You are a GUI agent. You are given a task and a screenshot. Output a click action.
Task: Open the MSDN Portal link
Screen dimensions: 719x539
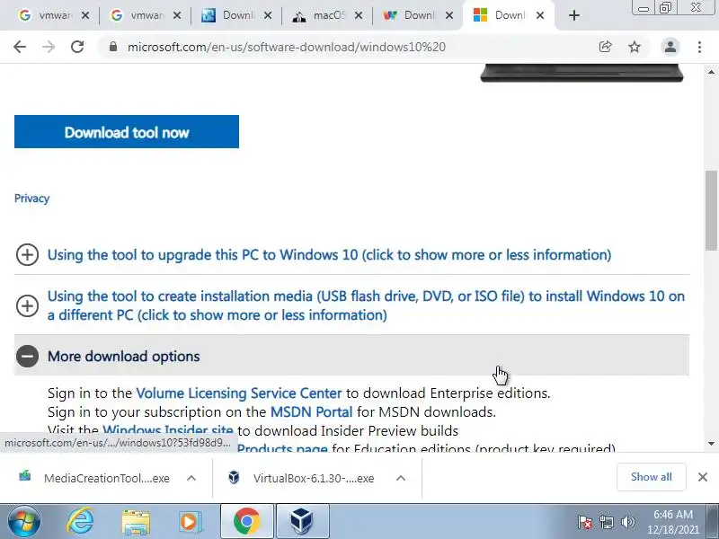coord(311,412)
